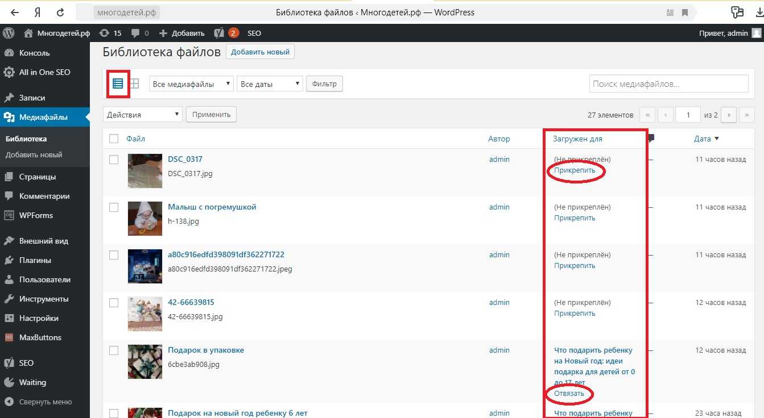
Task: Open the Все медиафайлы dropdown
Action: click(191, 84)
